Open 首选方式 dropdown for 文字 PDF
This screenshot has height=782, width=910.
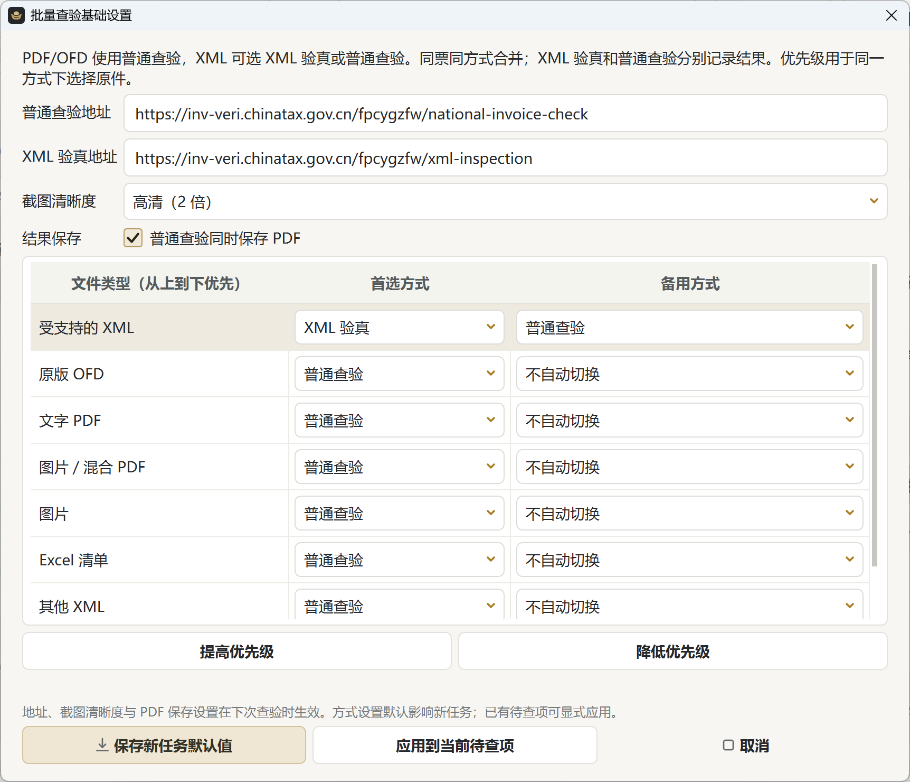click(400, 420)
